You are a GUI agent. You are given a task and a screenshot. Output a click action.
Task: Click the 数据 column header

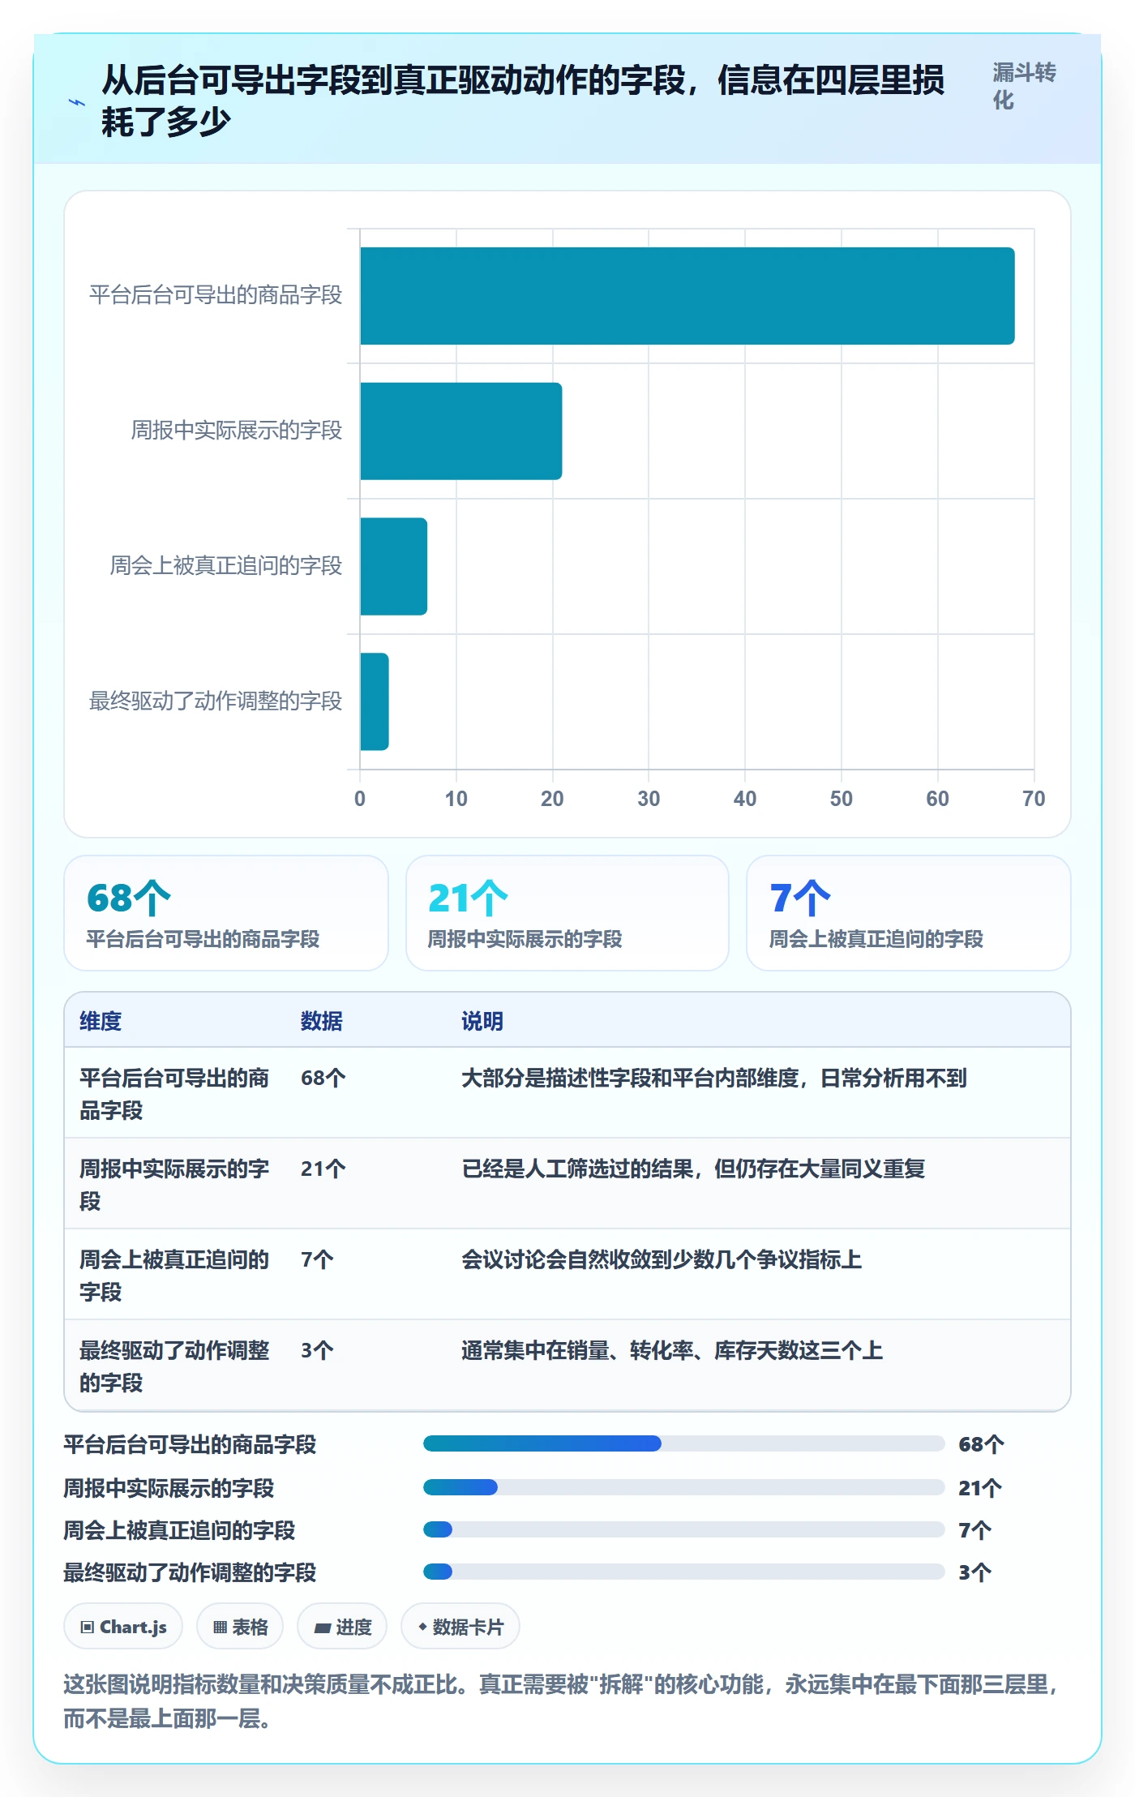322,1021
